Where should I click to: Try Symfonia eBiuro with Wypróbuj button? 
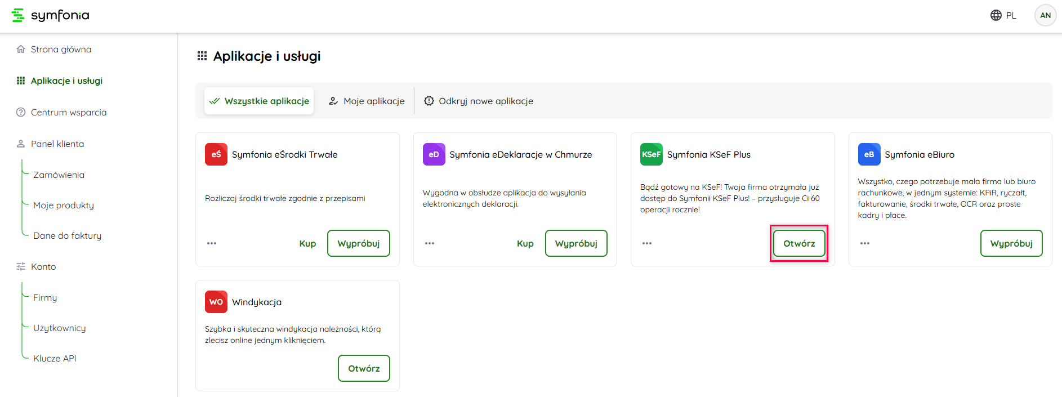click(1011, 243)
